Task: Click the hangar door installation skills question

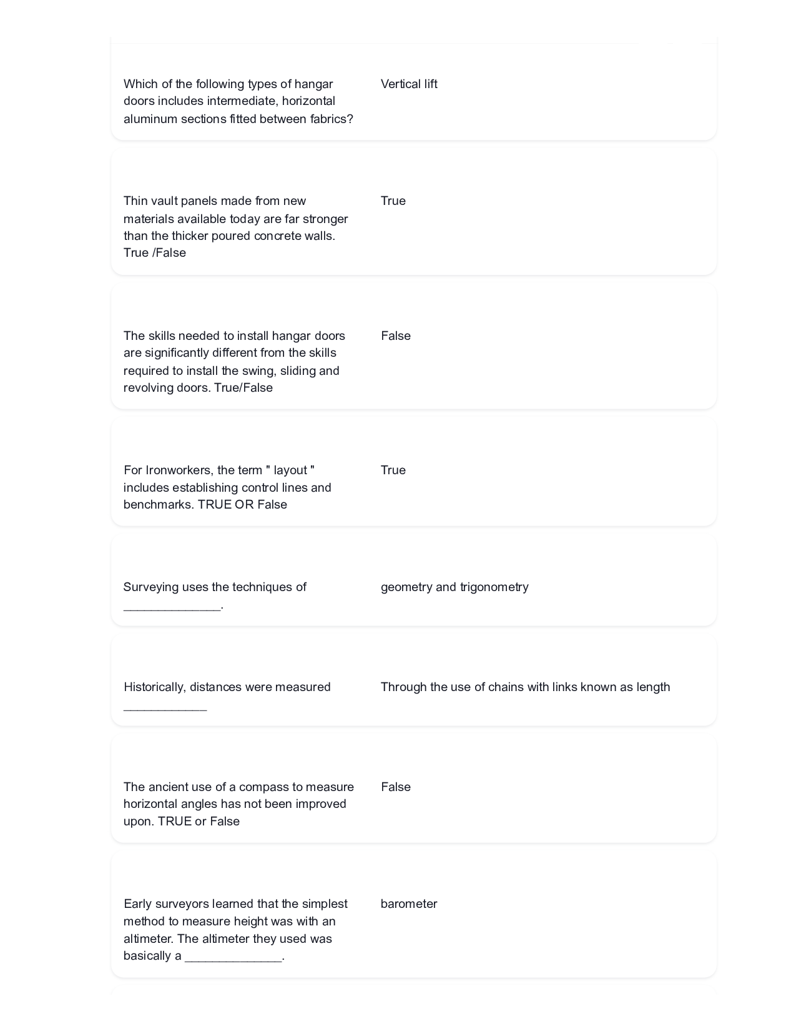Action: click(234, 361)
